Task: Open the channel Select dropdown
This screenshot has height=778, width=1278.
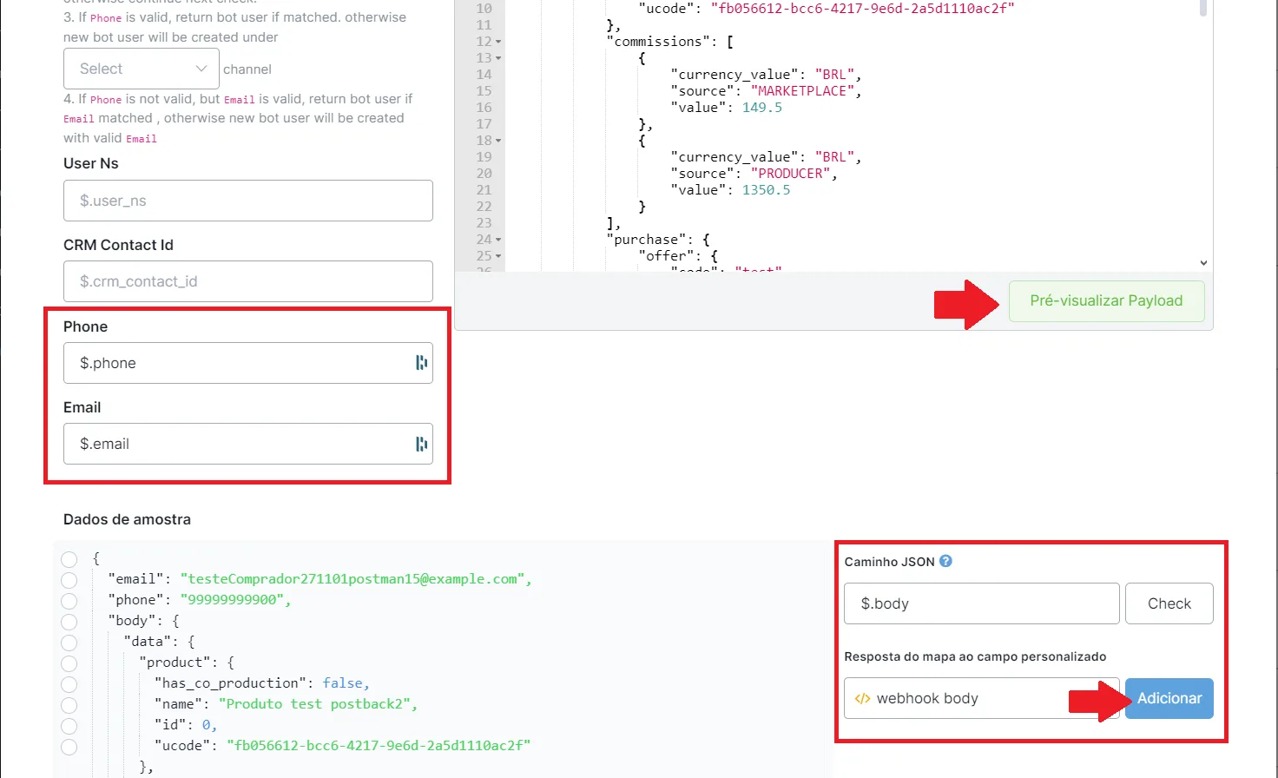Action: point(142,69)
